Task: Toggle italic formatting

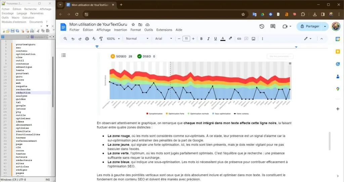Action: tap(208, 39)
